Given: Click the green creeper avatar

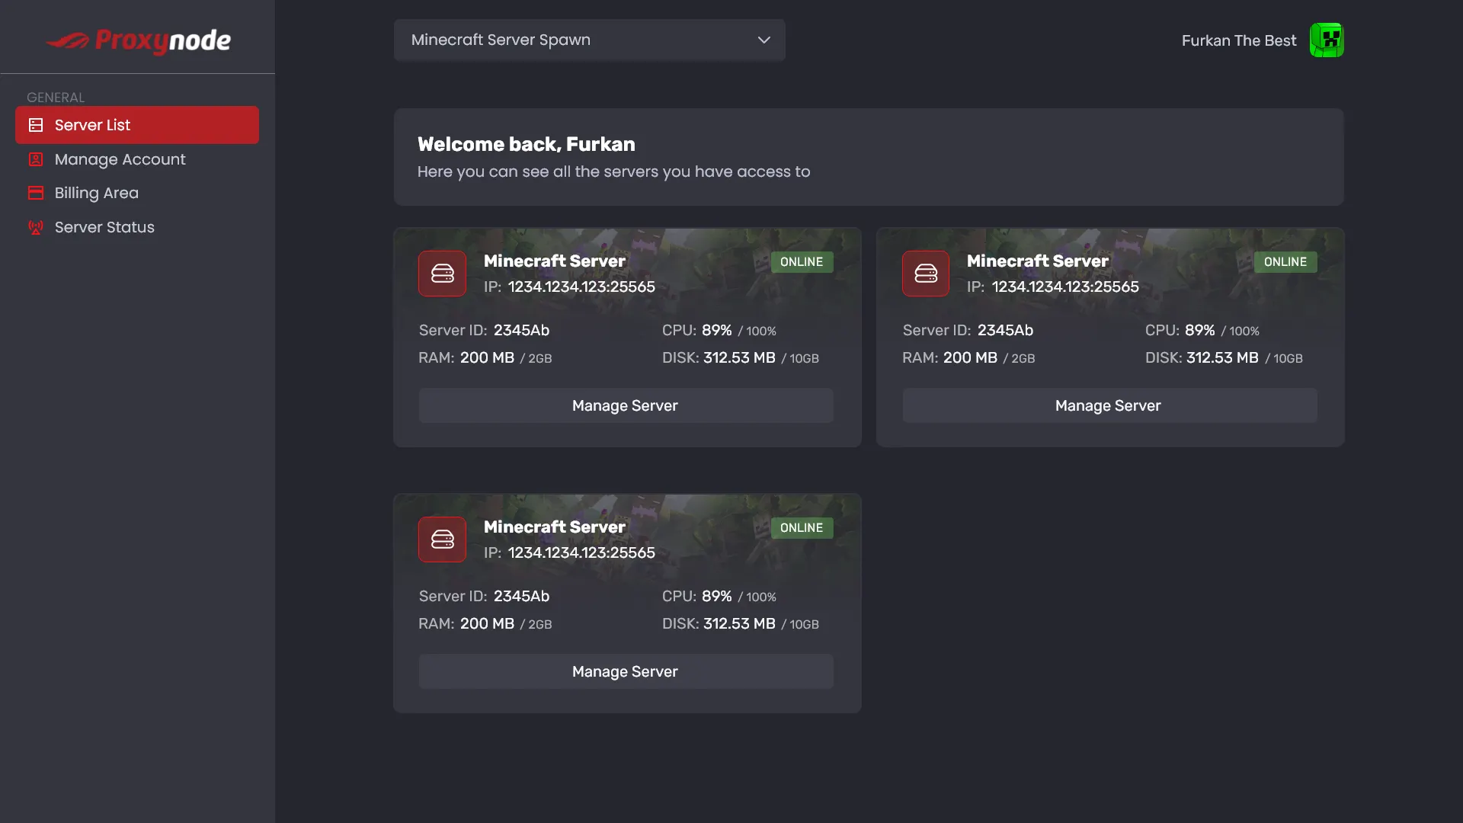Looking at the screenshot, I should coord(1326,40).
